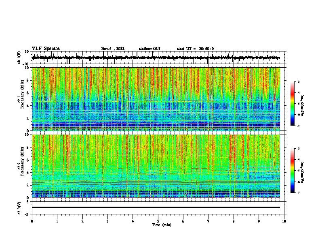The image size is (320, 248).
Task: Click the '5' tick on ch.3 voltage axis
Action: pos(28,201)
